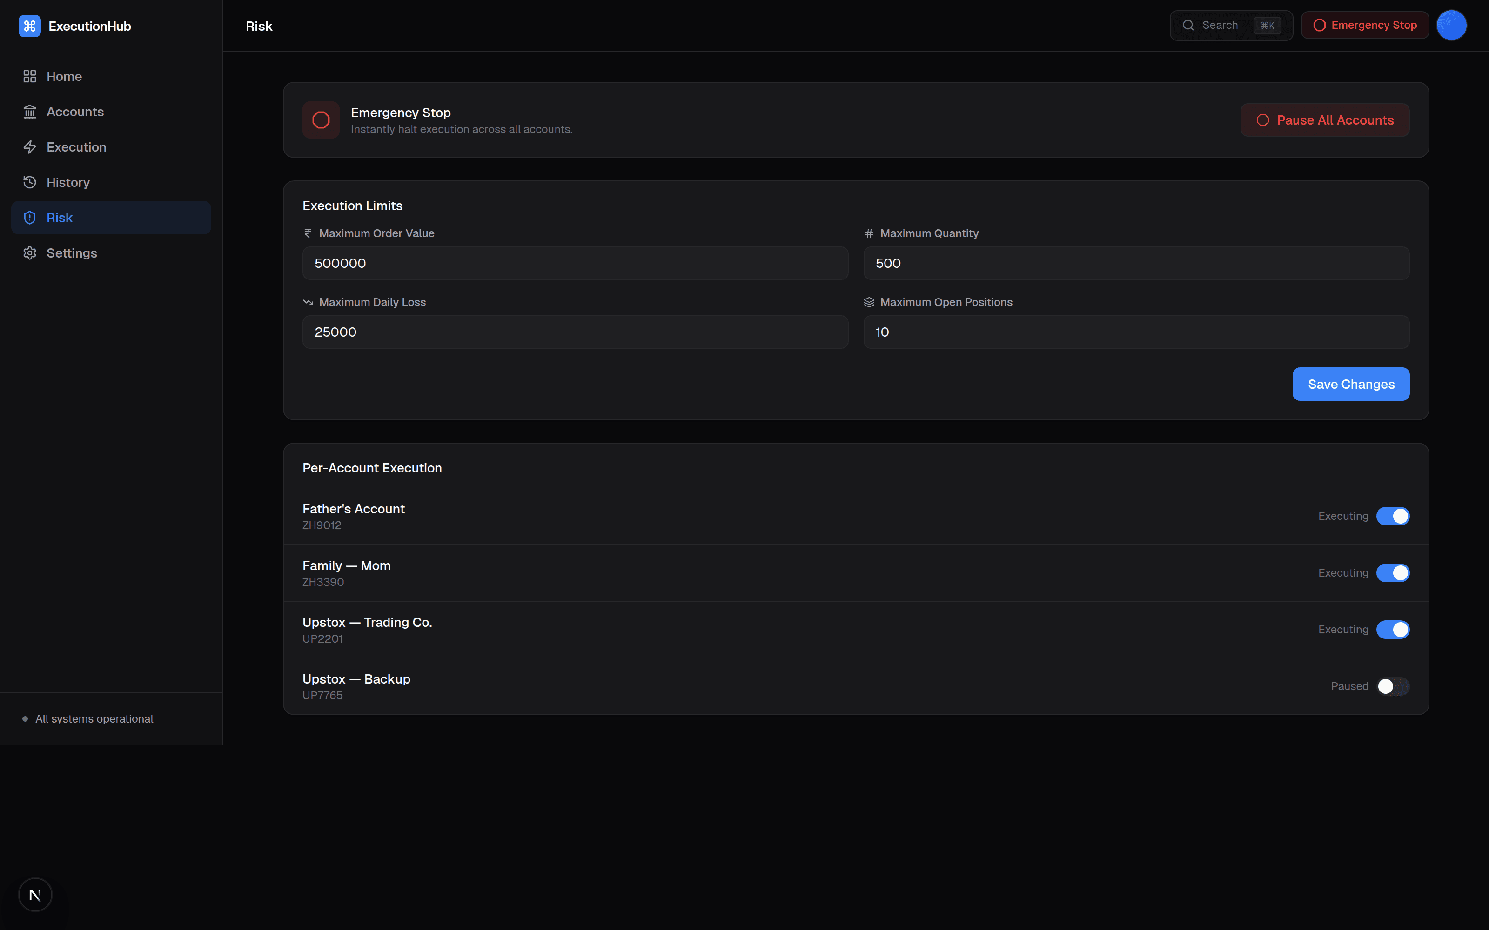The width and height of the screenshot is (1489, 930).
Task: Click the Risk shield icon in sidebar
Action: pos(29,218)
